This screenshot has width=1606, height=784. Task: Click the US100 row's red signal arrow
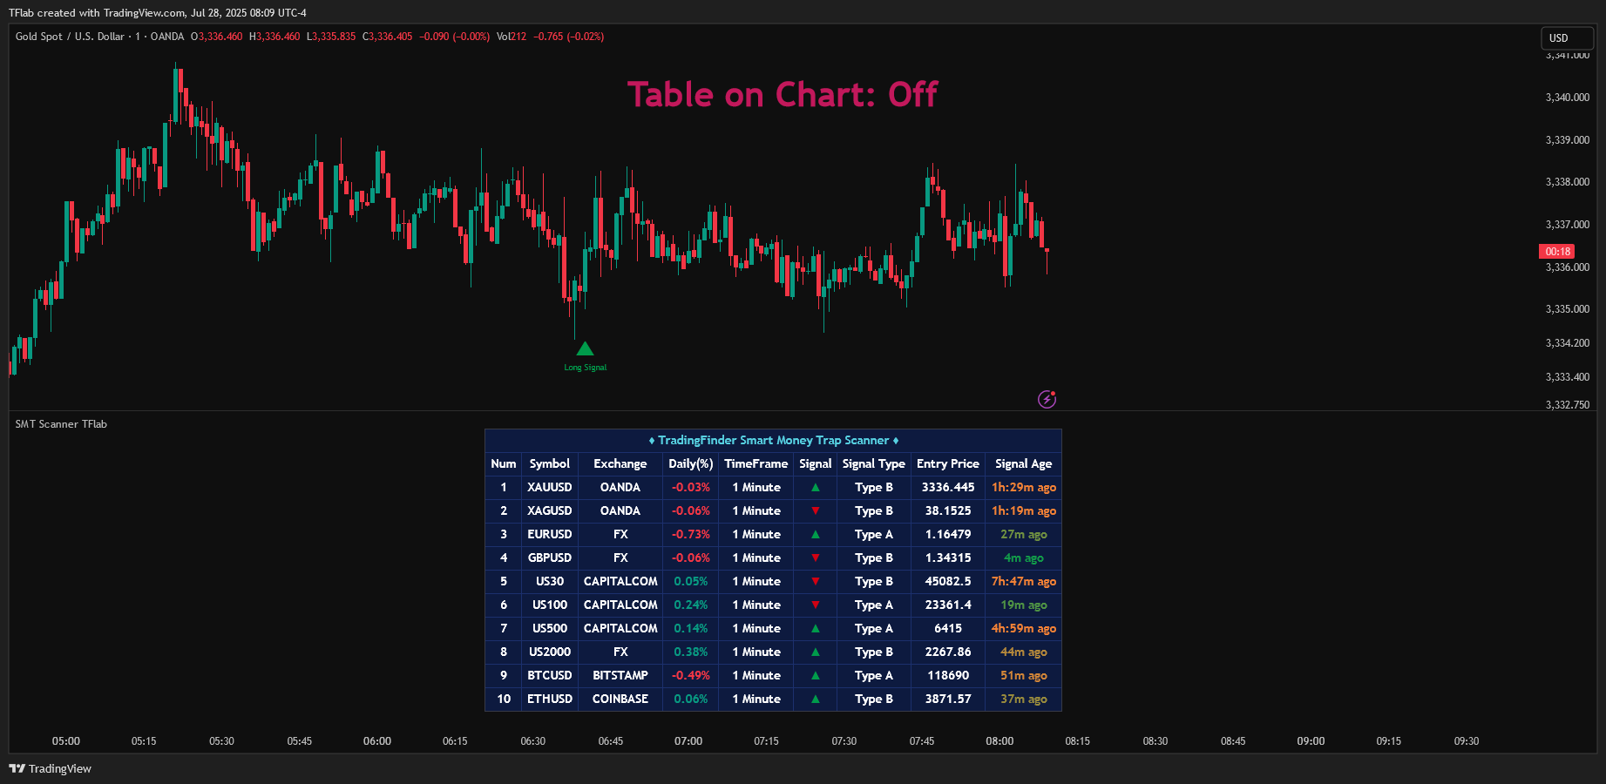point(816,605)
